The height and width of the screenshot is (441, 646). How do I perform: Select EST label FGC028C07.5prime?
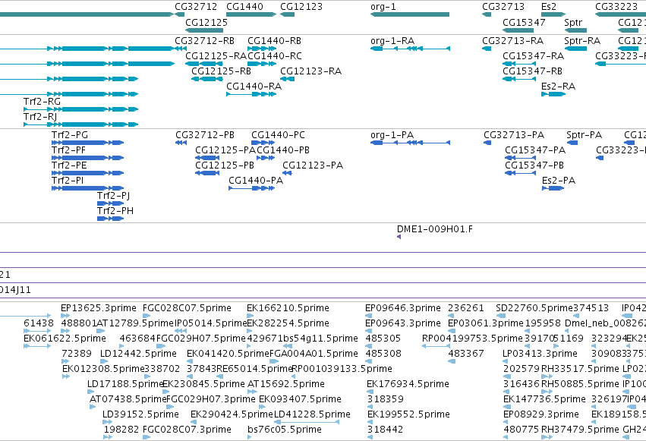tap(187, 308)
